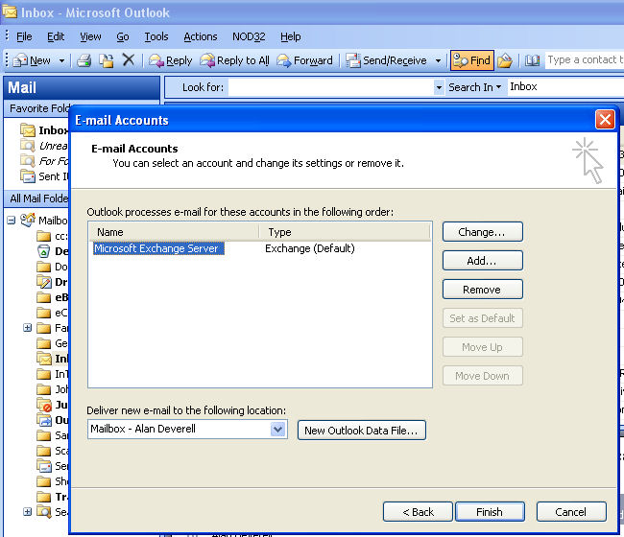Click the Mailbox root icon
This screenshot has height=537, width=624.
[x=28, y=220]
